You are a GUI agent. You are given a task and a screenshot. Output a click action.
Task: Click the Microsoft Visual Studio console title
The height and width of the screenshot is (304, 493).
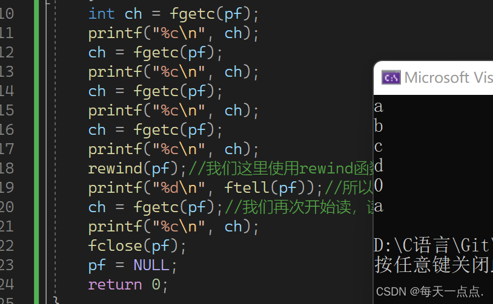[x=448, y=77]
